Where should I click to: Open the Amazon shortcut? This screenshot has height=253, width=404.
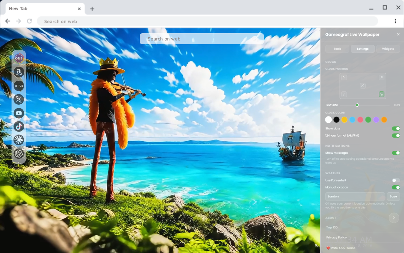click(19, 72)
